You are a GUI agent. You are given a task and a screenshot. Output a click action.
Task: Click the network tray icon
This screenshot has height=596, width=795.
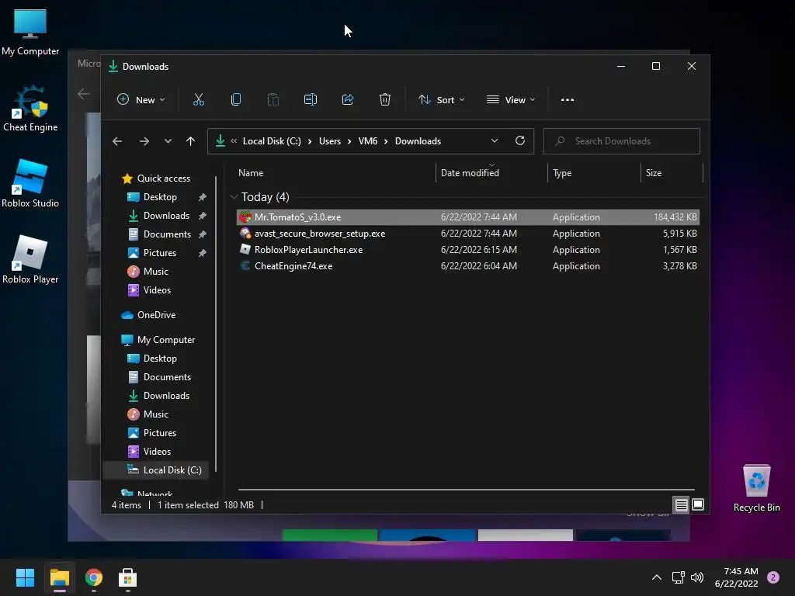[678, 577]
